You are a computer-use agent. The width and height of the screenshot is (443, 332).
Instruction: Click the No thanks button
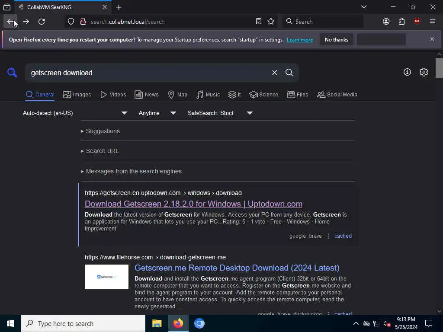click(337, 39)
